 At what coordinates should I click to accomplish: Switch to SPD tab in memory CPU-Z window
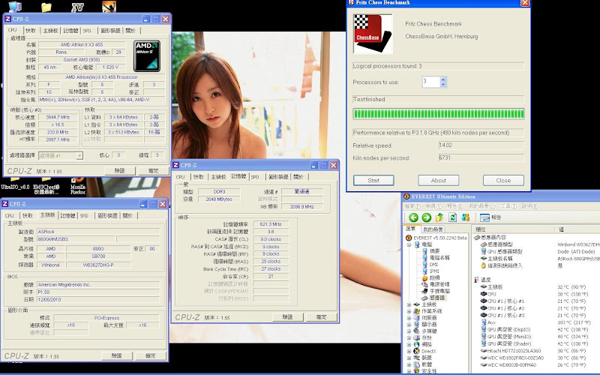click(x=255, y=177)
